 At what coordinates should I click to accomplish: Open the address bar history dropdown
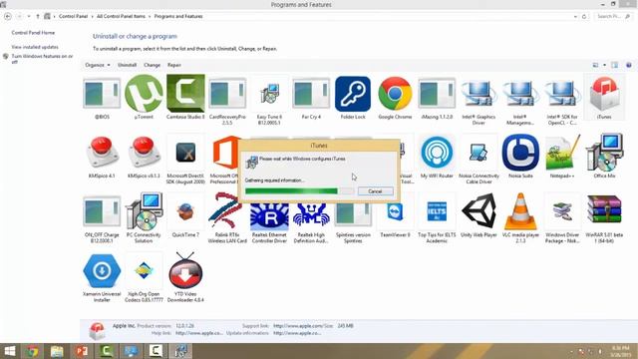575,16
